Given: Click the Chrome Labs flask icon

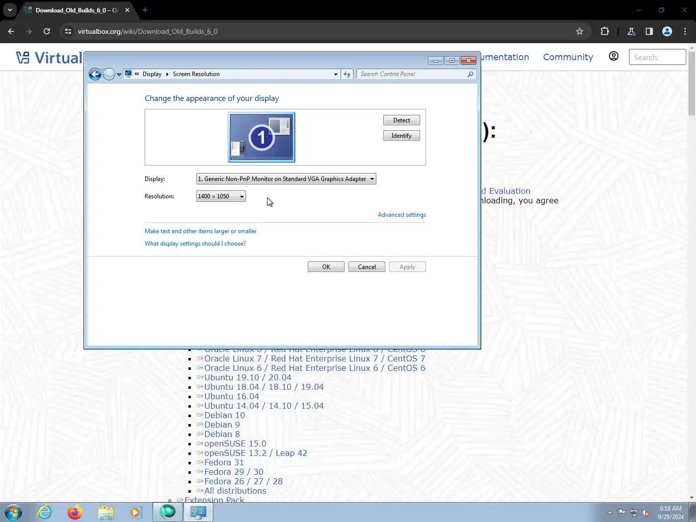Looking at the screenshot, I should [631, 31].
